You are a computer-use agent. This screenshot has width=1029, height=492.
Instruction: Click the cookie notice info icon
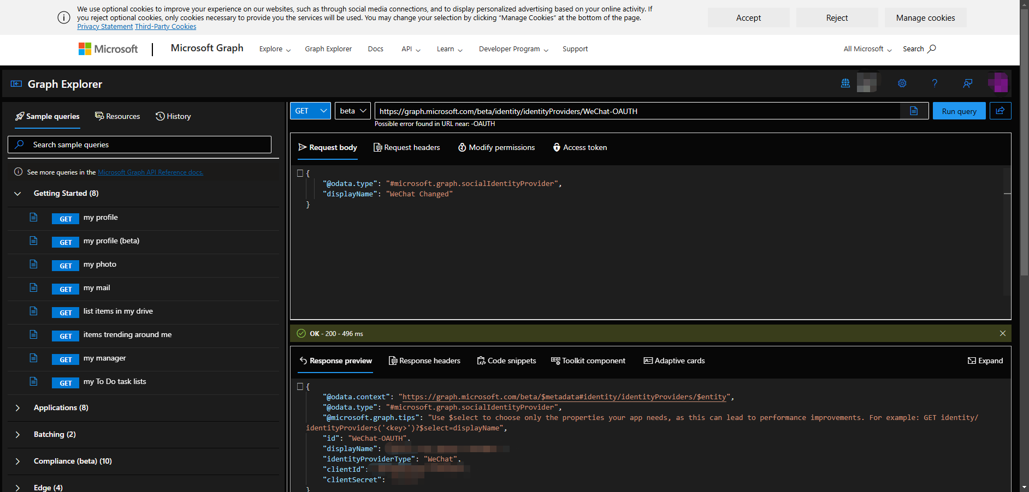coord(64,17)
